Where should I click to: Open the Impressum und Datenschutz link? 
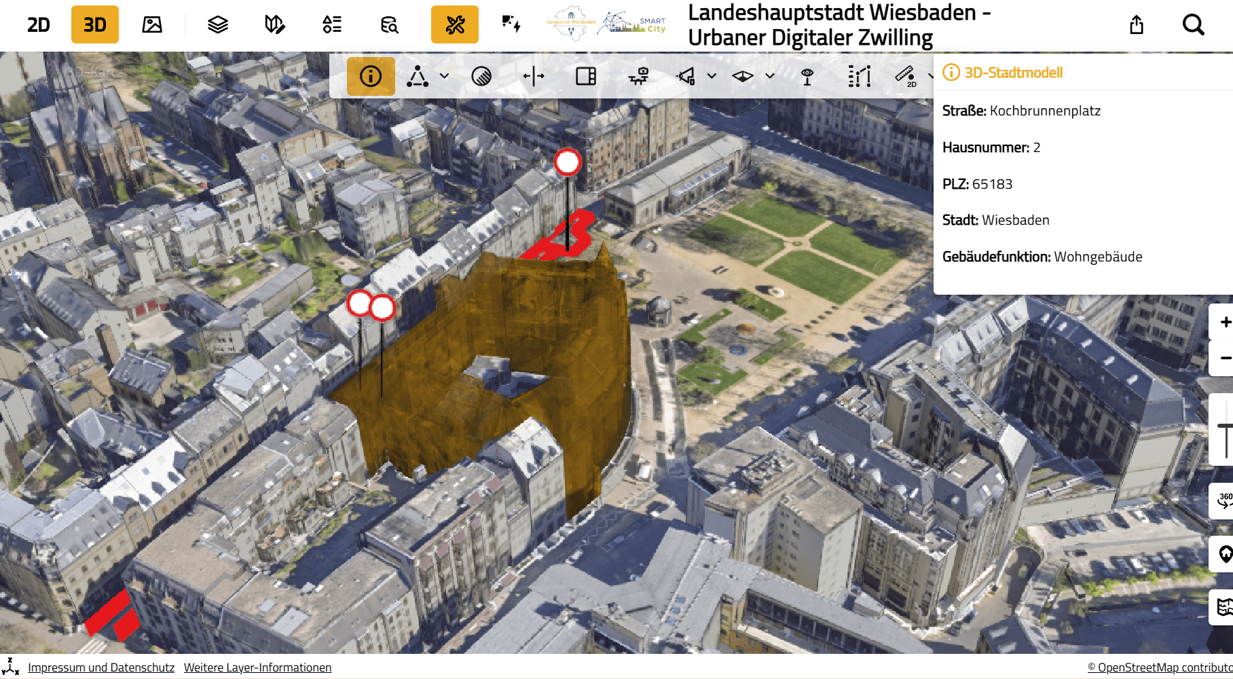[101, 667]
